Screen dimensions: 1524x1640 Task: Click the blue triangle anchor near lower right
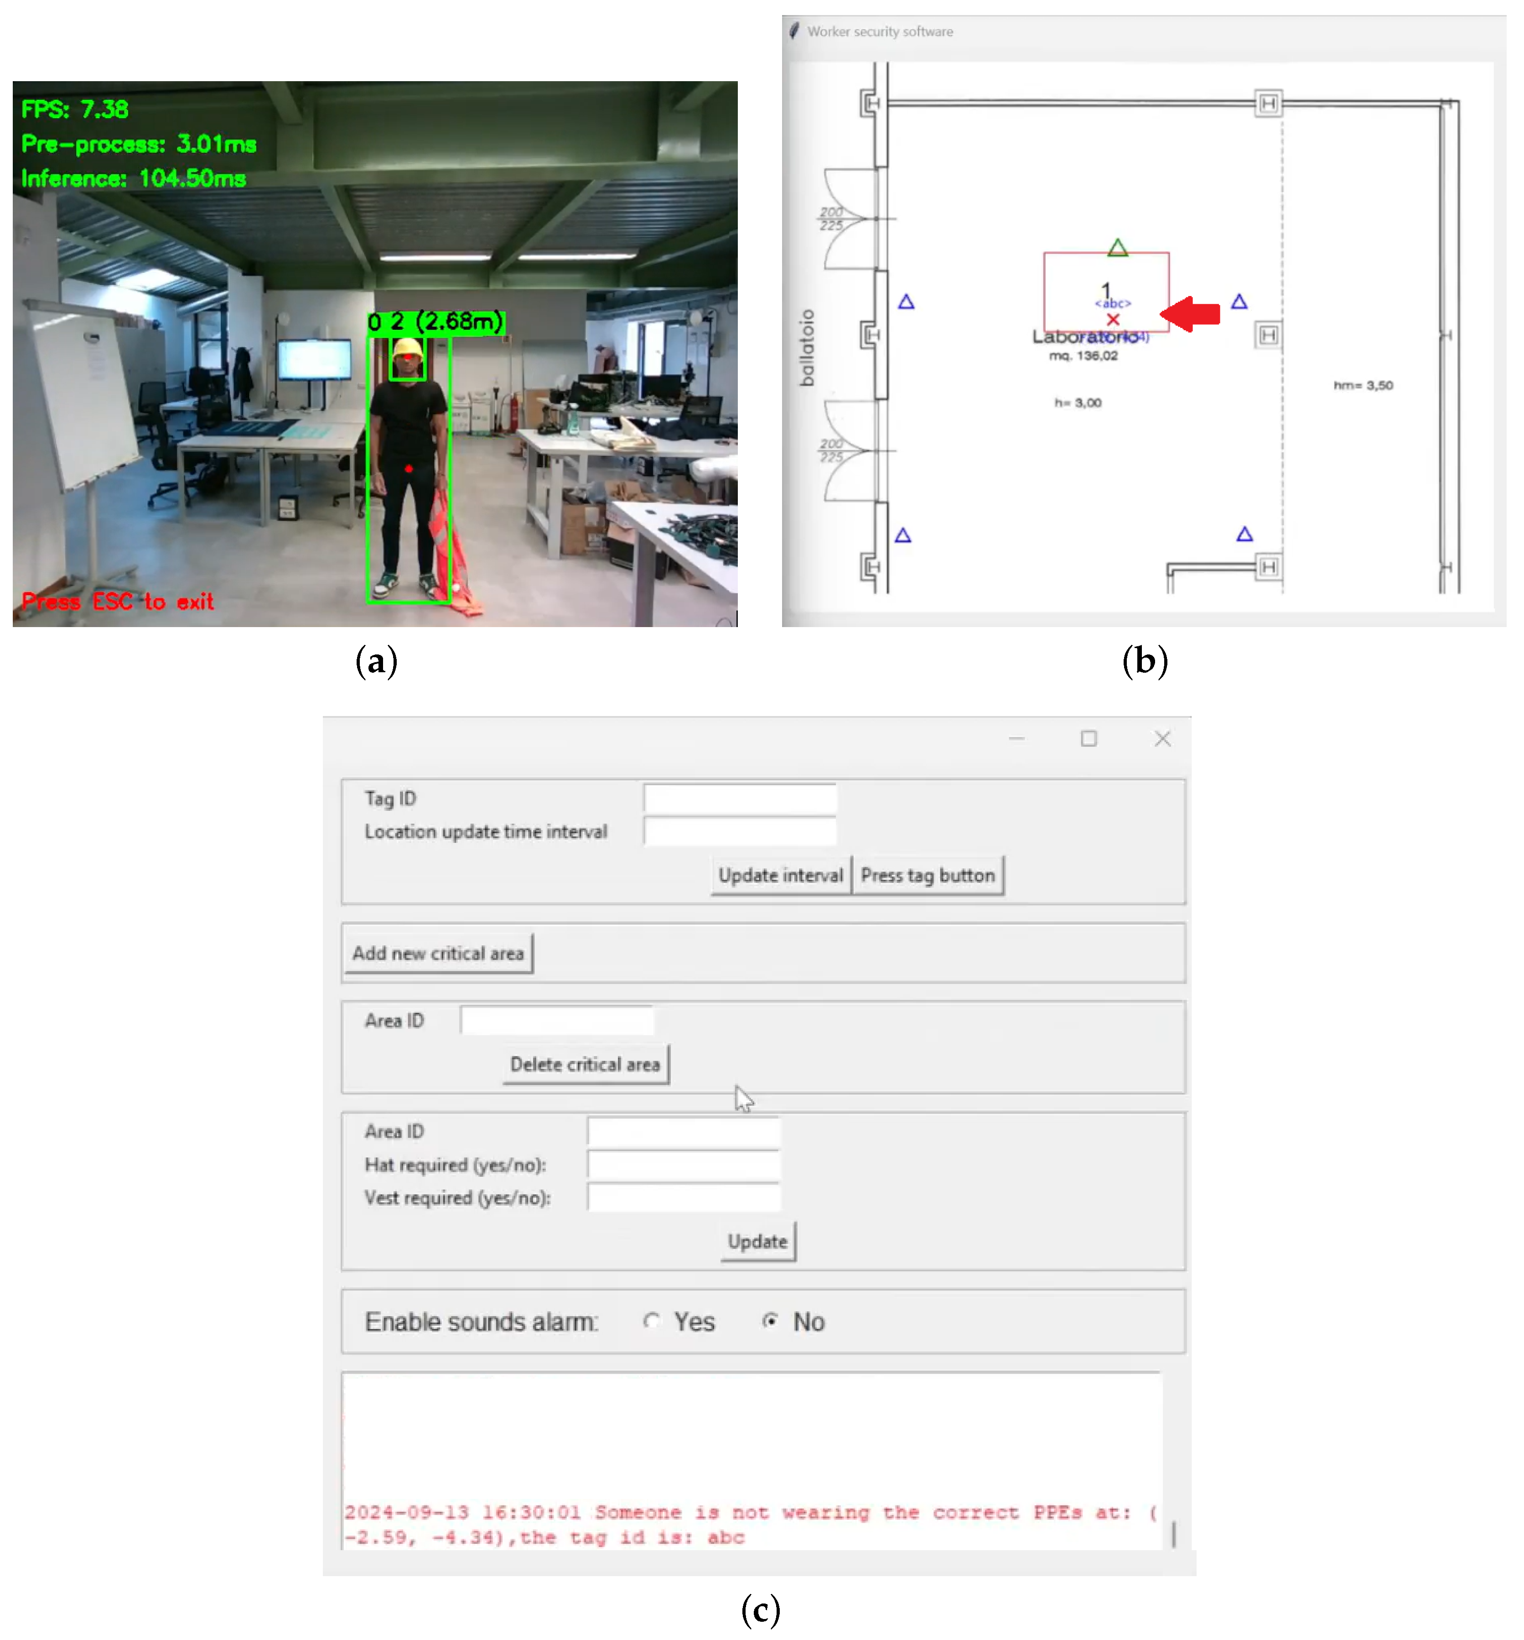1244,535
